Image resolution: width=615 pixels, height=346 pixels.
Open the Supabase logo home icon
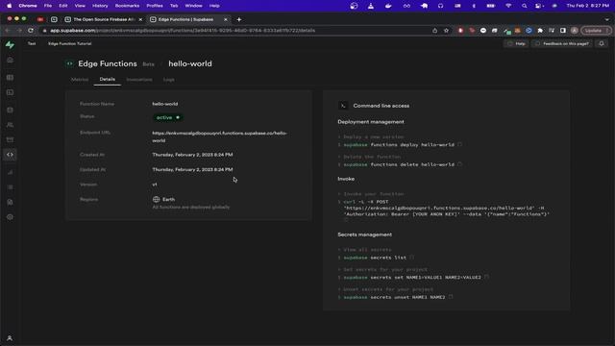pyautogui.click(x=10, y=45)
